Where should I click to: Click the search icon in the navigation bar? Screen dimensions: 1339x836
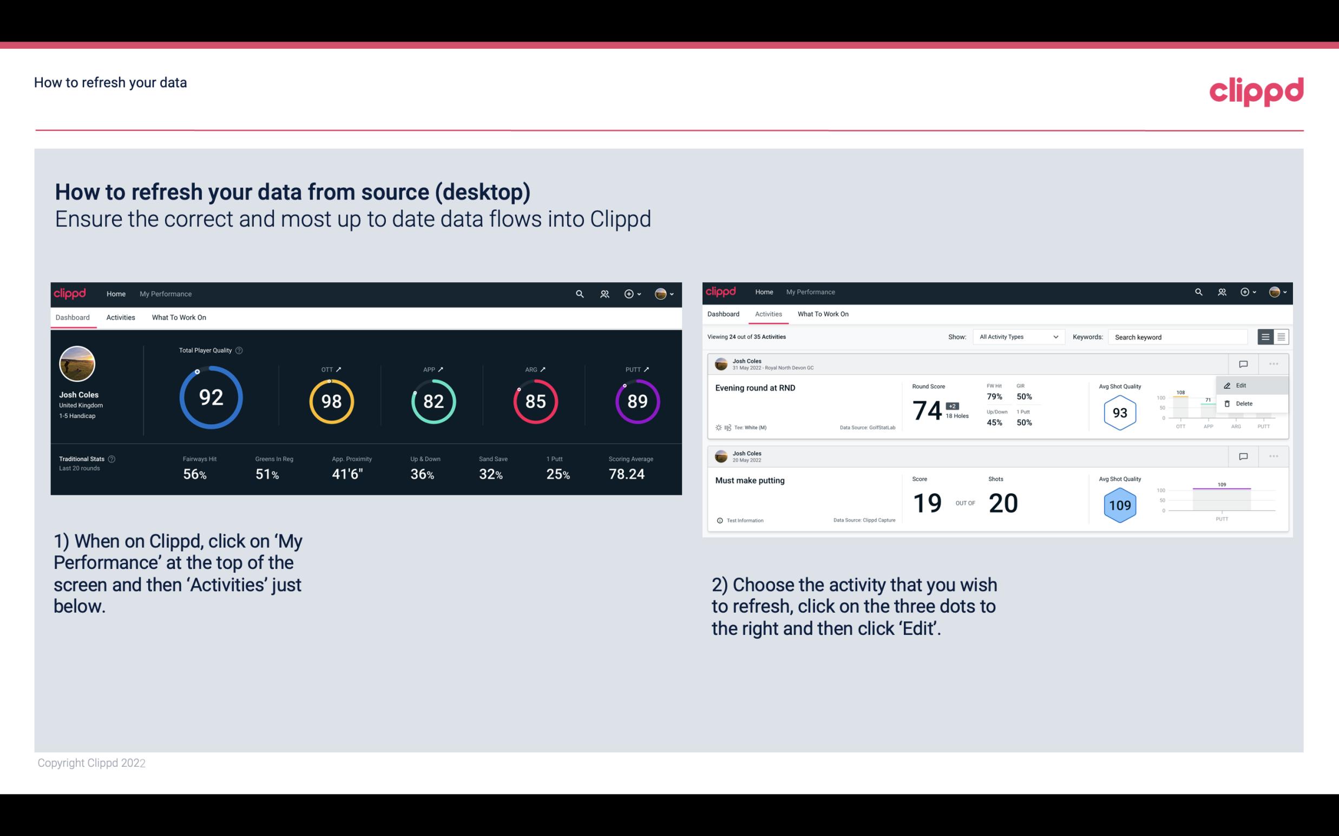coord(579,293)
